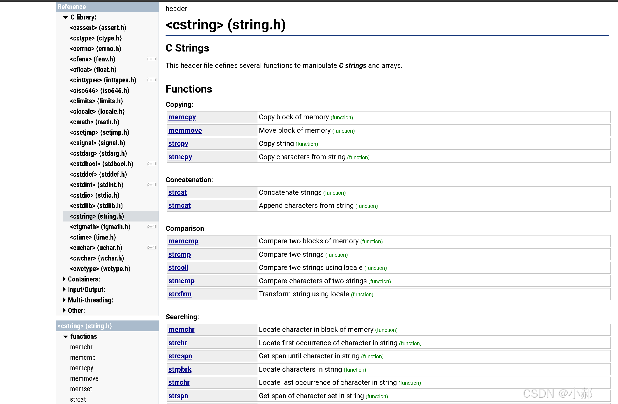Viewport: 618px width, 404px height.
Task: Collapse the C library tree section
Action: click(x=66, y=17)
